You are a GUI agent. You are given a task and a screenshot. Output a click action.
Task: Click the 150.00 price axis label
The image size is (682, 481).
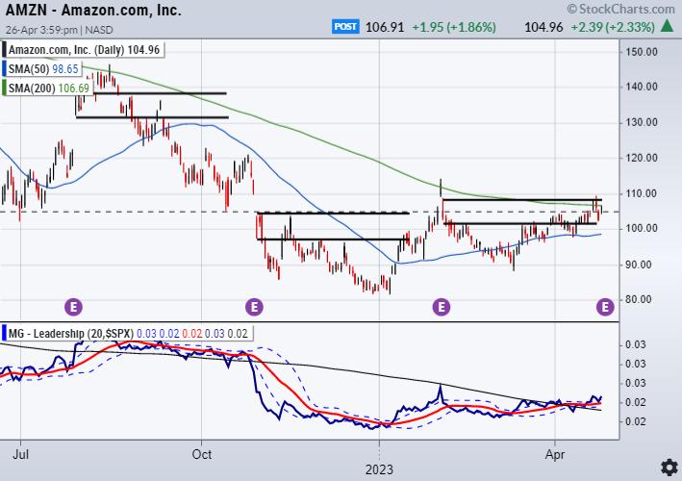point(639,51)
